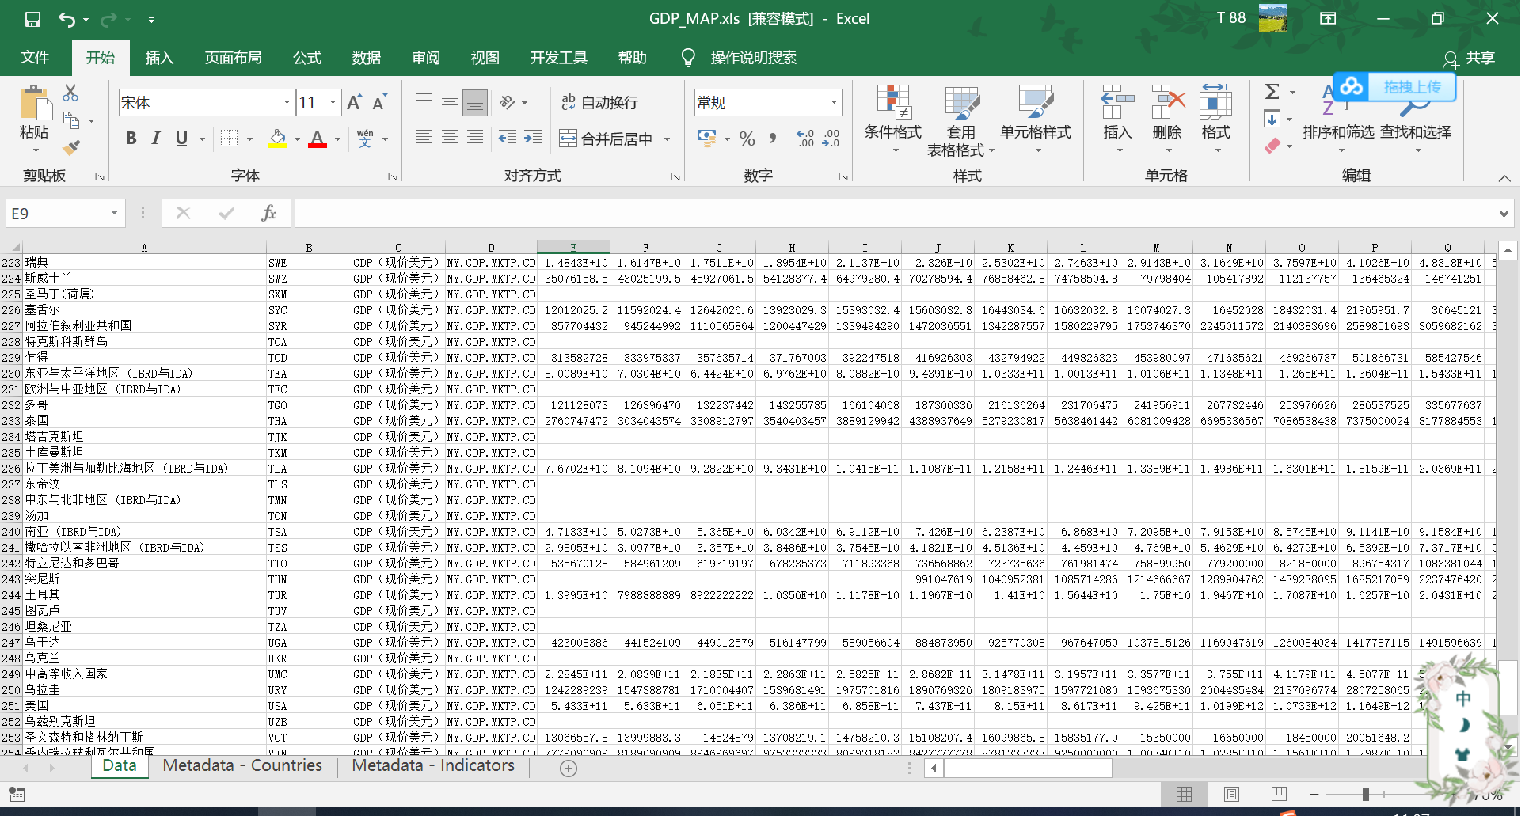Open the Clipboard group dialog launcher

click(100, 176)
